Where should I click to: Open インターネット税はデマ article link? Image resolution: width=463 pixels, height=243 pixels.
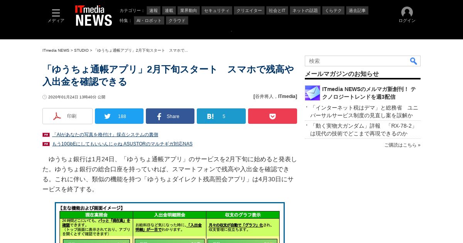pos(364,111)
